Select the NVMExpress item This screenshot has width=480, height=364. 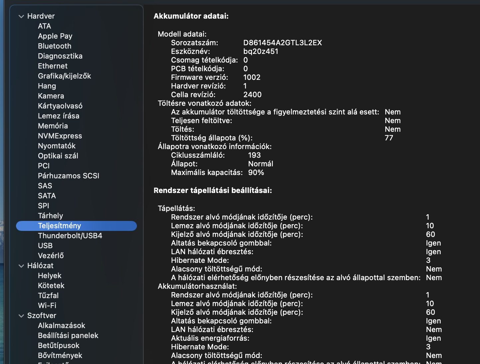(60, 136)
